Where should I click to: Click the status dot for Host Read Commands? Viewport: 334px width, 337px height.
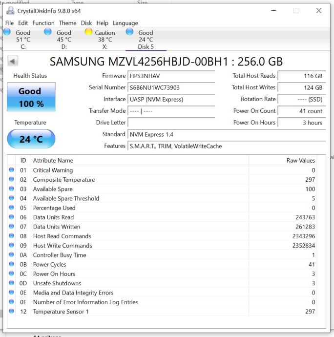point(11,236)
